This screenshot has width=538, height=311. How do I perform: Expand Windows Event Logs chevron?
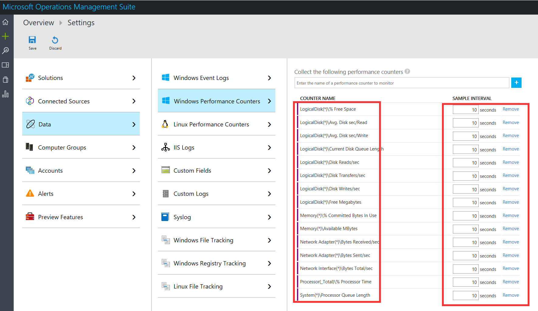[269, 78]
